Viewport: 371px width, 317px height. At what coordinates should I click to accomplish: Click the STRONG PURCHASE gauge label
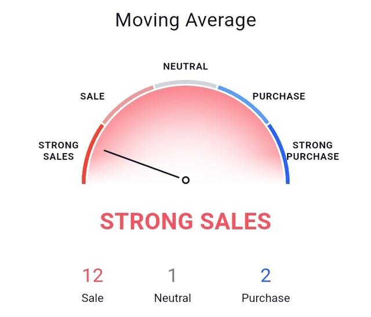[313, 151]
